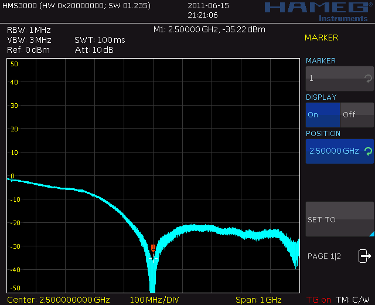Click the M1 marker readout at top
375x305 pixels.
tap(209, 29)
